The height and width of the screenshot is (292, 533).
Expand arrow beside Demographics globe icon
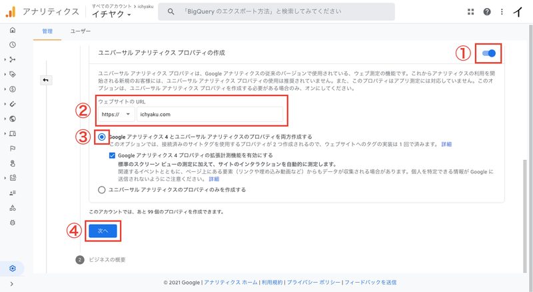pyautogui.click(x=5, y=119)
